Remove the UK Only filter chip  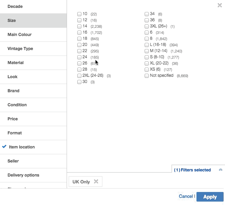click(x=96, y=182)
